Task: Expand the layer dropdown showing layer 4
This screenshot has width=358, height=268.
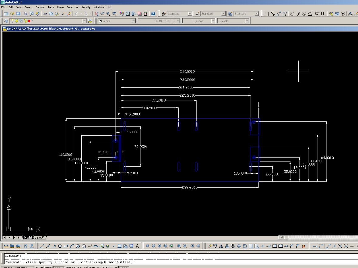Action: coord(84,21)
